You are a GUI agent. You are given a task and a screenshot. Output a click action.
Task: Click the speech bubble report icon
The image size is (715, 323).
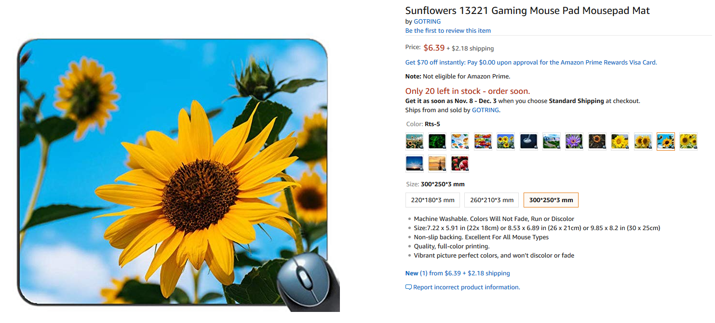coord(408,287)
